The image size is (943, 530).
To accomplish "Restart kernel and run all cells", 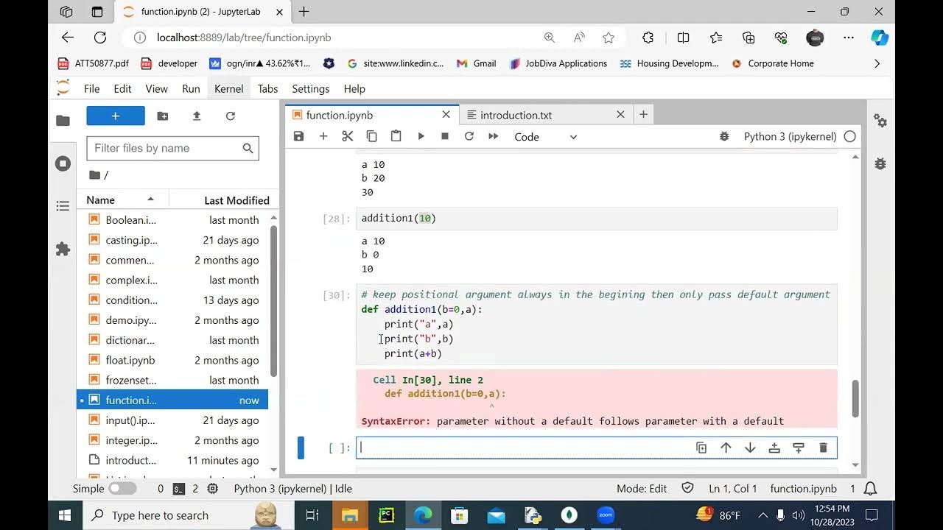I will pyautogui.click(x=494, y=136).
